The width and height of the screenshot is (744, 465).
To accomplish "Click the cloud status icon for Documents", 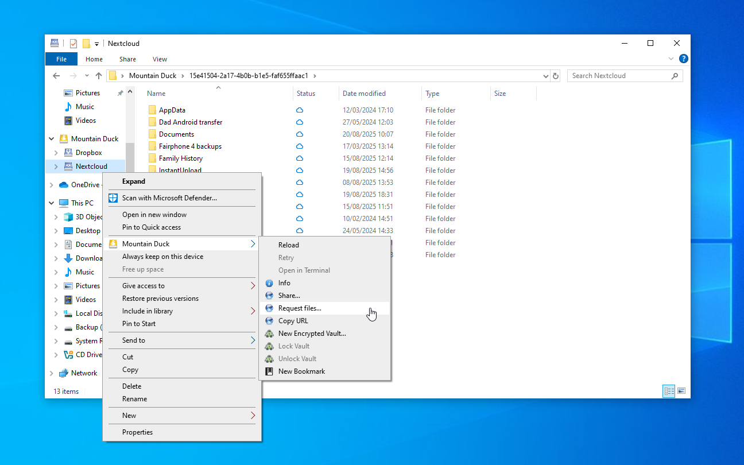I will click(300, 134).
